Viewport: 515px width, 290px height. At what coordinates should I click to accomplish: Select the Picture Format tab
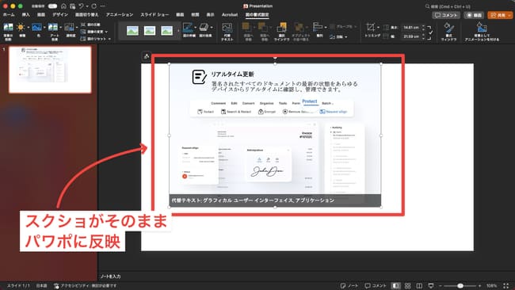[x=257, y=15]
